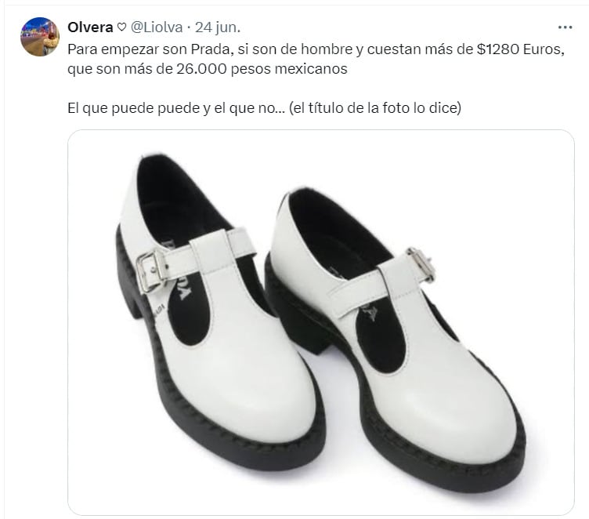Click the heart symbol beside Olvera
Screen dimensions: 589x519
point(121,27)
